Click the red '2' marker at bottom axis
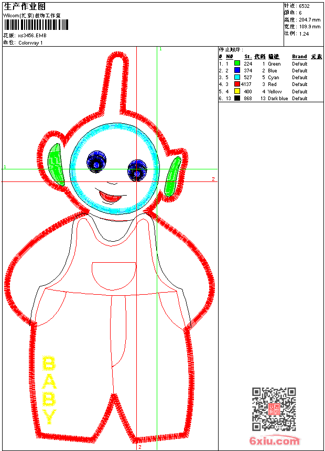This screenshot has width=325, height=451. tap(140, 447)
